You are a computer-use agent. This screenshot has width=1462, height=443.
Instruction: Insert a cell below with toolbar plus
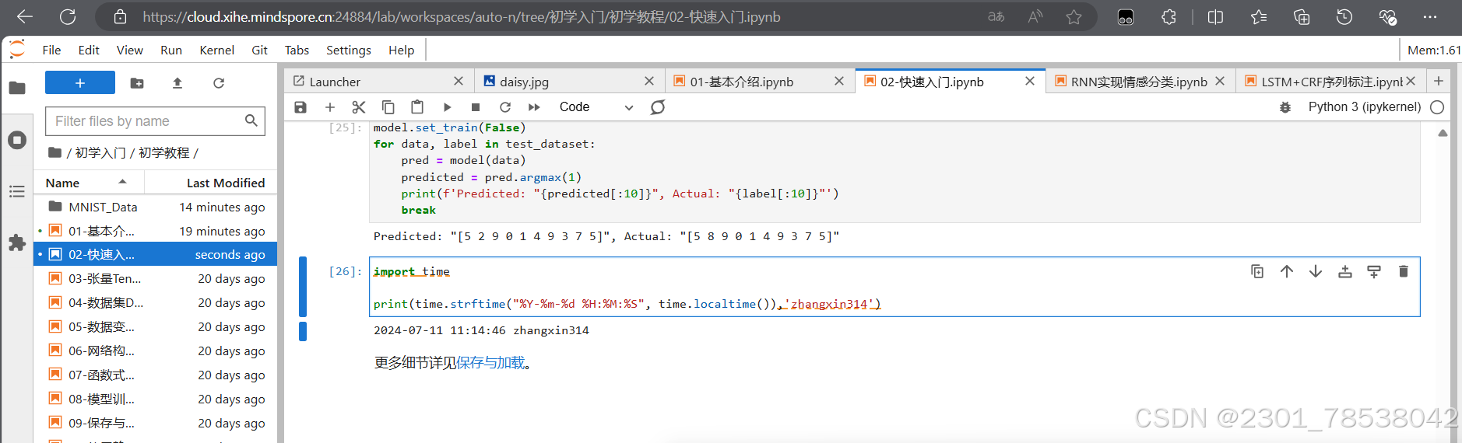point(330,107)
